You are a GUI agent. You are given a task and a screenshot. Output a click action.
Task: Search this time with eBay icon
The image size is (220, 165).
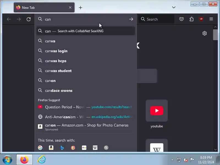pyautogui.click(x=84, y=148)
